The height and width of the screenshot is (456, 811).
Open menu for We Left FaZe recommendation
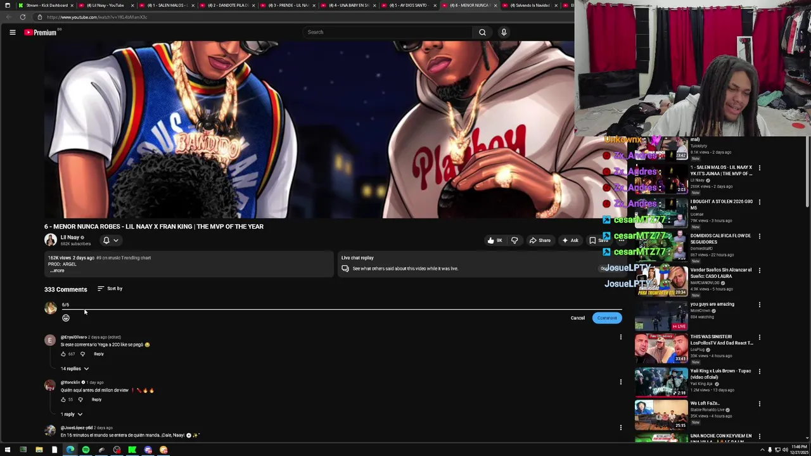tap(759, 404)
